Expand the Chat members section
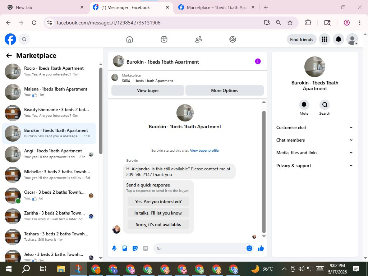The width and height of the screenshot is (368, 276). 314,140
